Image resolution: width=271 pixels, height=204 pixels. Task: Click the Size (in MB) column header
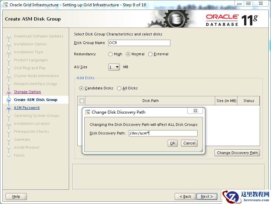pyautogui.click(x=226, y=101)
